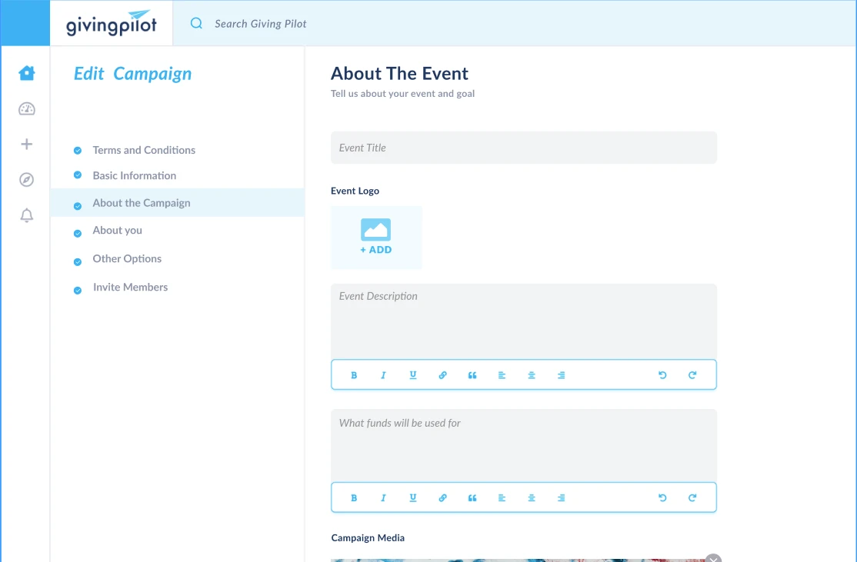Click the About The Event heading
857x562 pixels.
(x=399, y=73)
